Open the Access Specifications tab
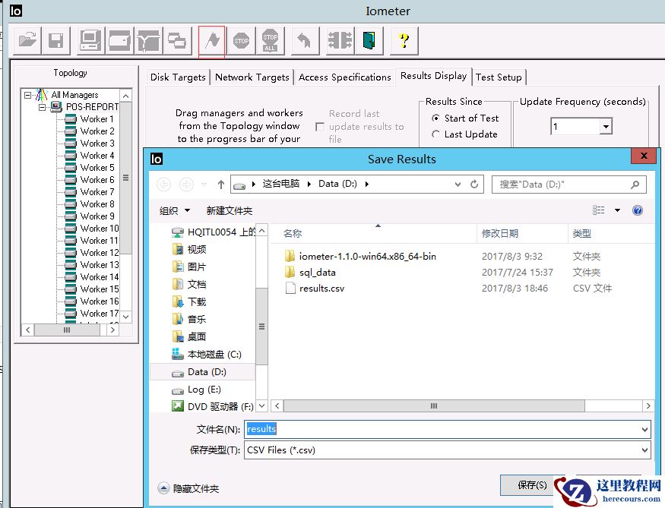665x508 pixels. (344, 77)
